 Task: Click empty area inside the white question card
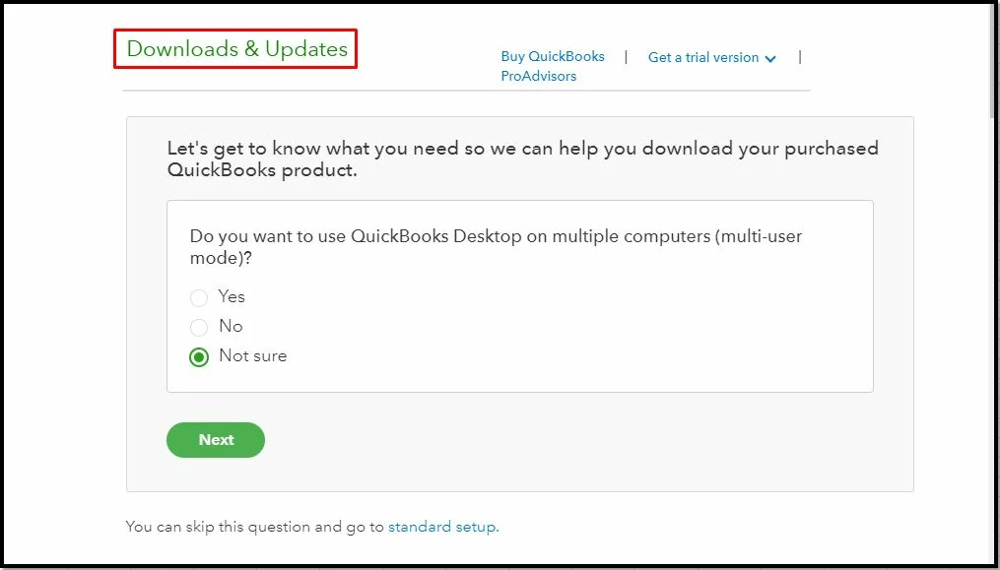574,332
